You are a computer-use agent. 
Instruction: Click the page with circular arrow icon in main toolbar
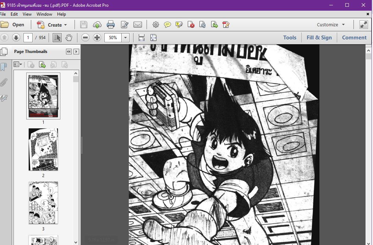pos(202,25)
